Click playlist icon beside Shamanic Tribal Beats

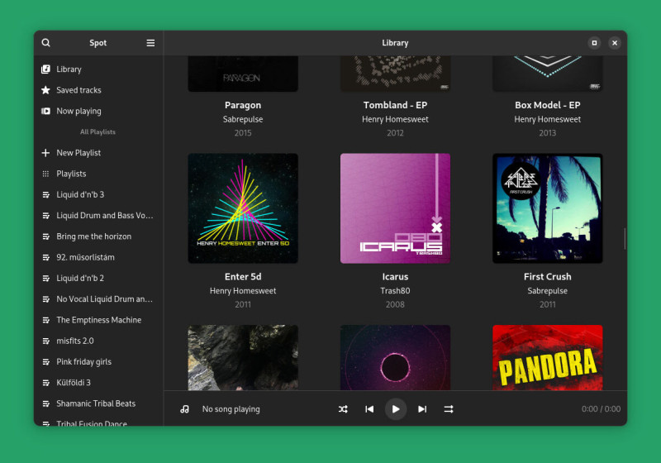(x=46, y=403)
